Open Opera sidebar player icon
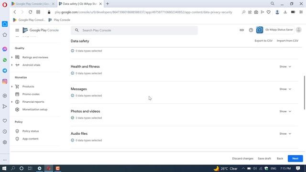This screenshot has width=306, height=172. (5, 96)
